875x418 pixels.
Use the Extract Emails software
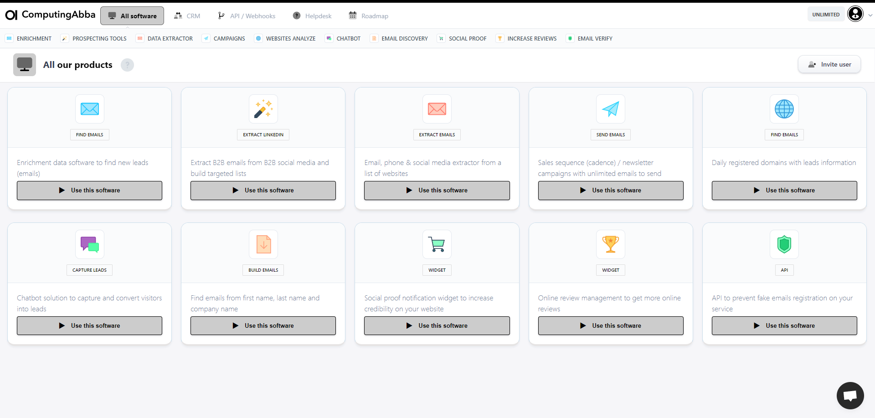pyautogui.click(x=437, y=191)
